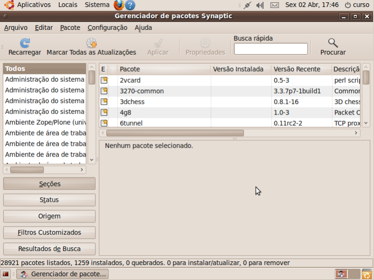Click the status box for package 6tunnel

[x=104, y=123]
